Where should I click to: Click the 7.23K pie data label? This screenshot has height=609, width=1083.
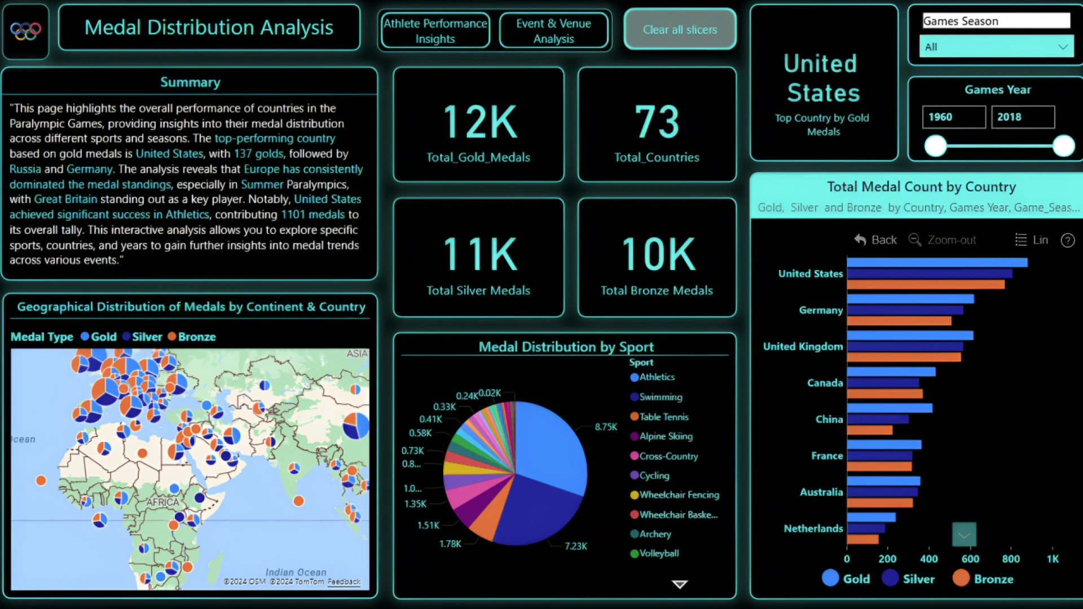coord(575,546)
